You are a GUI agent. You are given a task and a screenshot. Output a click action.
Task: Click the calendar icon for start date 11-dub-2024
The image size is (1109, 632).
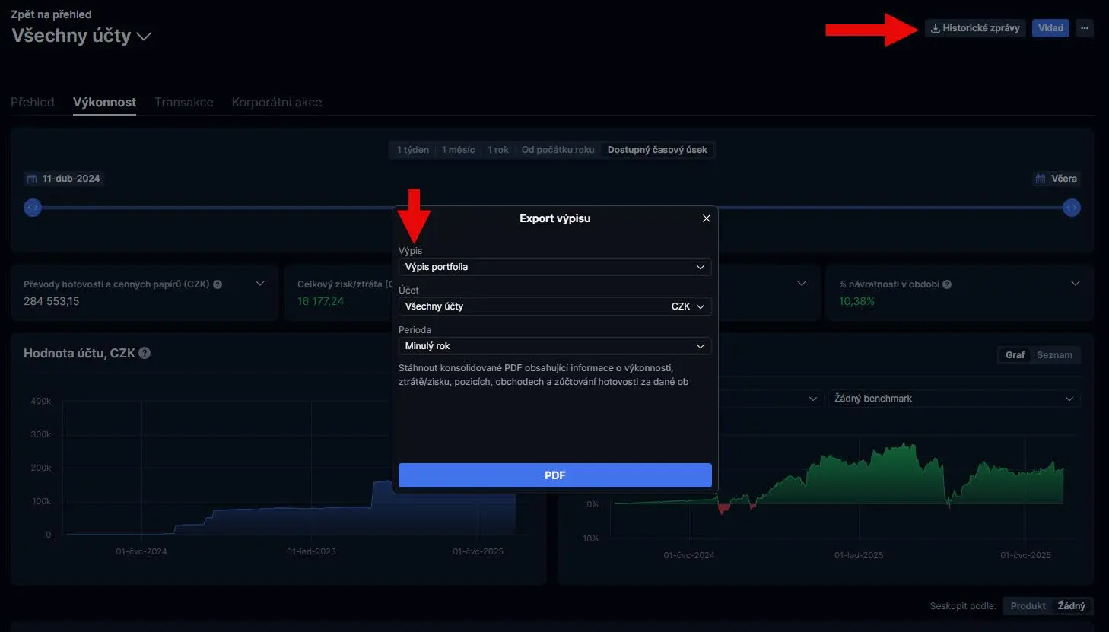32,179
